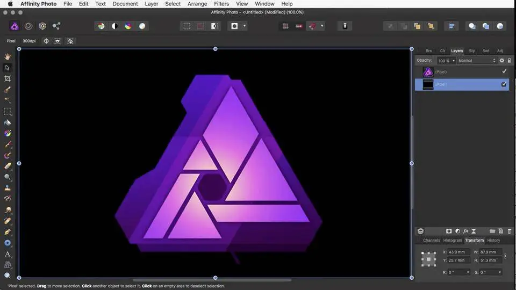Viewport: 516px width, 290px height.
Task: Select the Mesh Warp tool
Action: (x=8, y=265)
